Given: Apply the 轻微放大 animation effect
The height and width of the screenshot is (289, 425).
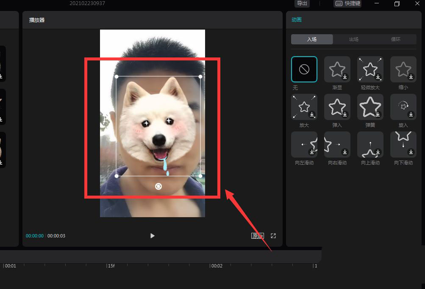Looking at the screenshot, I should (370, 69).
